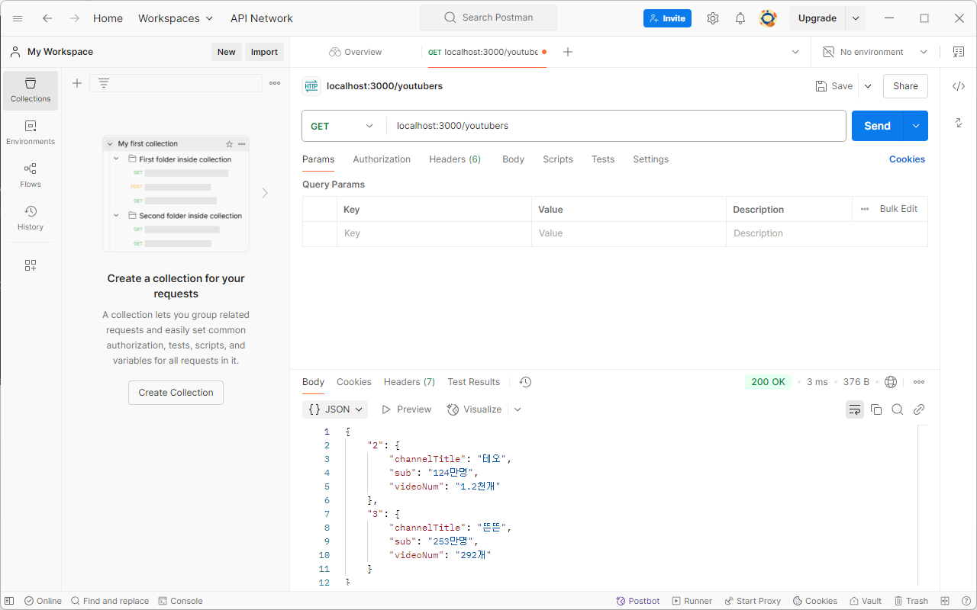
Task: Switch to the request Body tab
Action: (513, 159)
